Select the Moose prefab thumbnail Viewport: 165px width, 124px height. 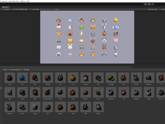point(98,92)
